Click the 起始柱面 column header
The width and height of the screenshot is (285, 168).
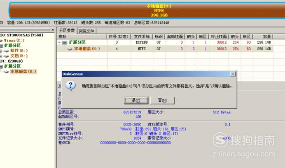[x=175, y=37]
